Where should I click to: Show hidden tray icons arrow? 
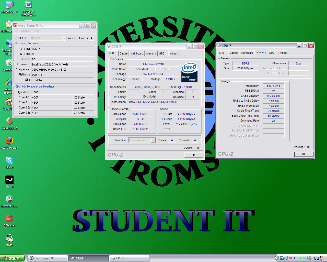pyautogui.click(x=277, y=258)
